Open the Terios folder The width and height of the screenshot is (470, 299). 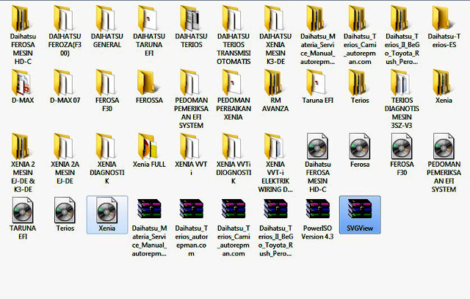pyautogui.click(x=360, y=87)
